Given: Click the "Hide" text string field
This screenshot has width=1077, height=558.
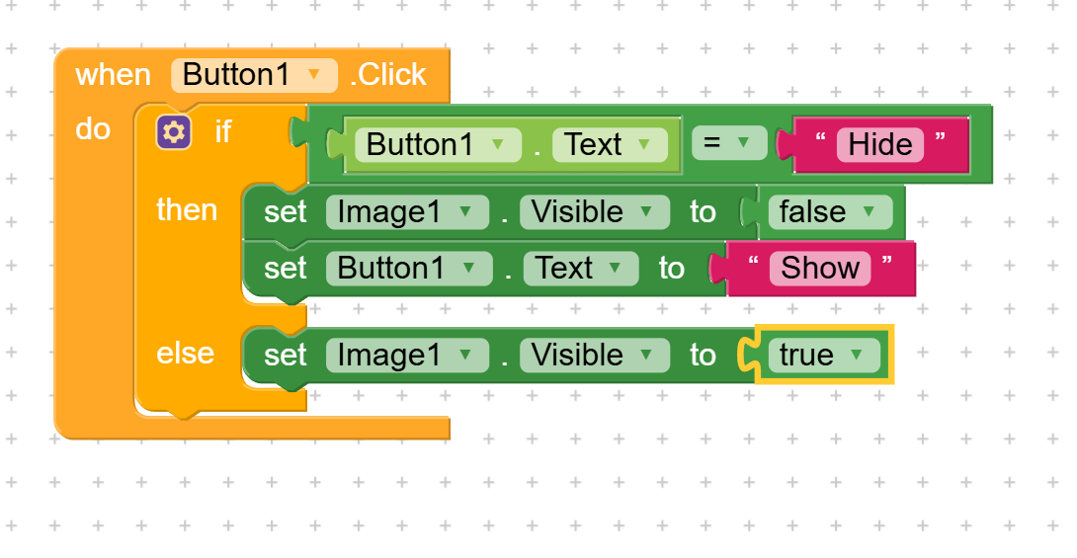Looking at the screenshot, I should tap(879, 144).
